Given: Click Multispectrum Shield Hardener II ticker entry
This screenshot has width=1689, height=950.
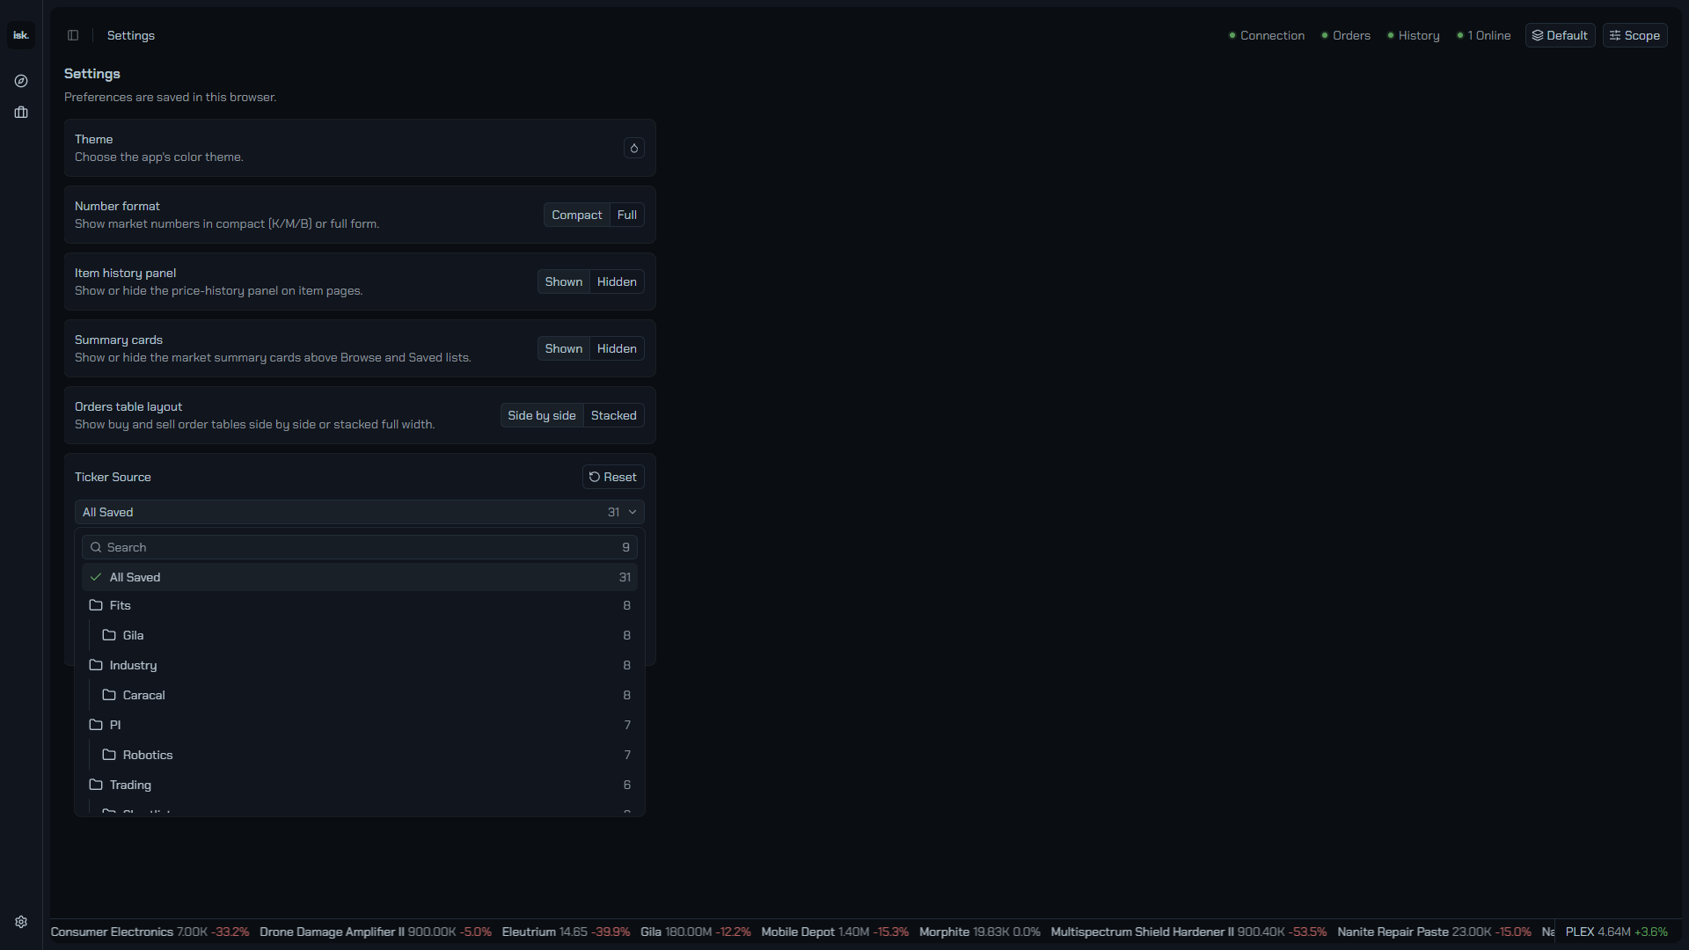Looking at the screenshot, I should tap(1188, 932).
